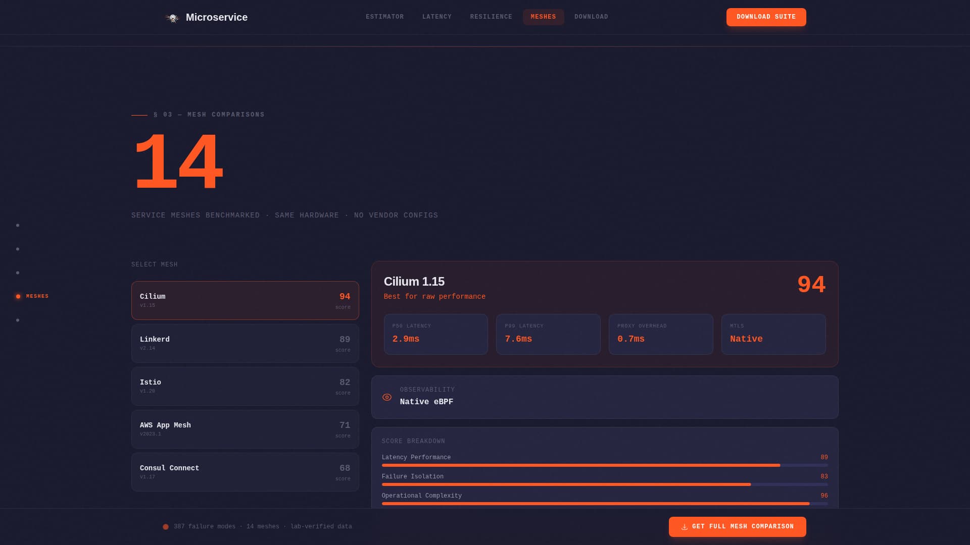Select the Consul Connect mesh card
This screenshot has height=545, width=970.
[x=245, y=472]
